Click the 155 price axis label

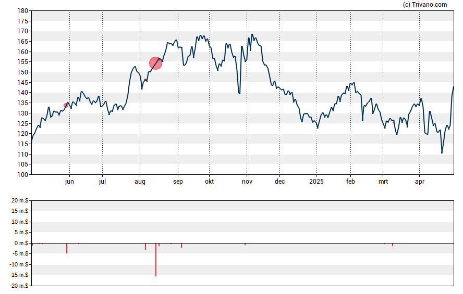pos(23,62)
